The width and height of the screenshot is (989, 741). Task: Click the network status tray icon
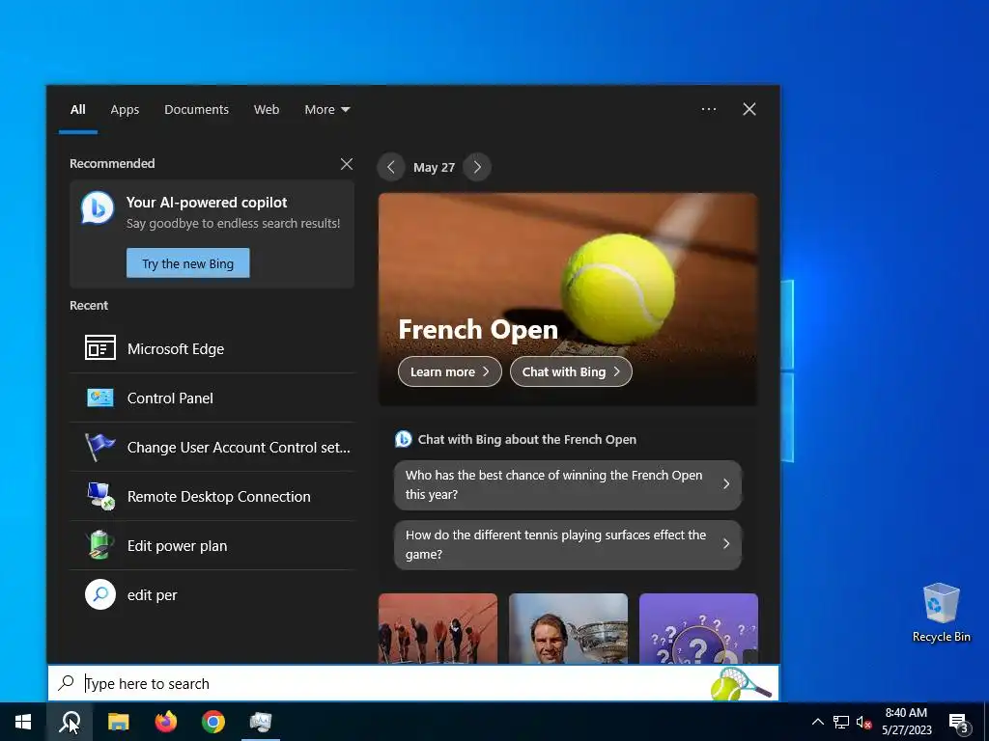tap(841, 722)
